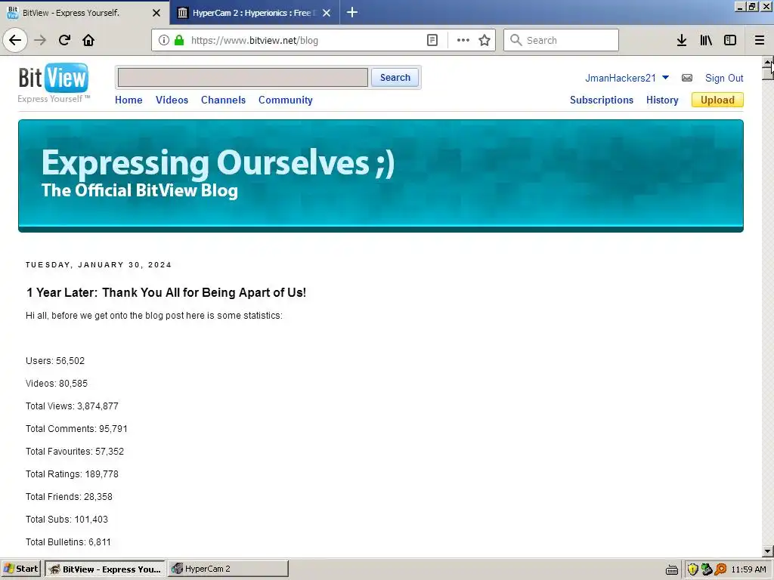Image resolution: width=774 pixels, height=580 pixels.
Task: Focus the Firefox Search box
Action: click(x=561, y=40)
